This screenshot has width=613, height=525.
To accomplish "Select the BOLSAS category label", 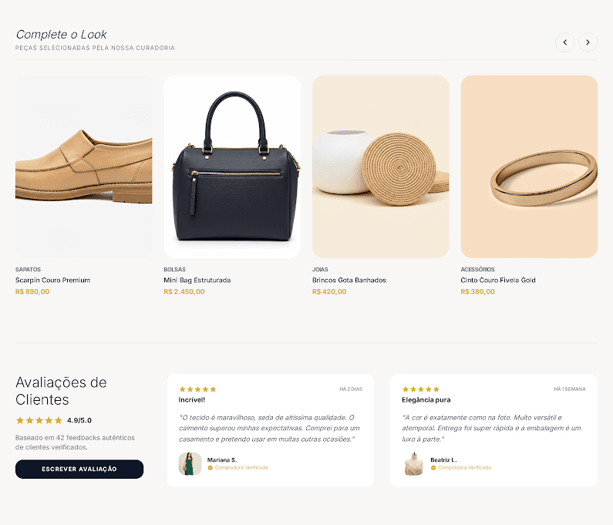I will click(175, 270).
